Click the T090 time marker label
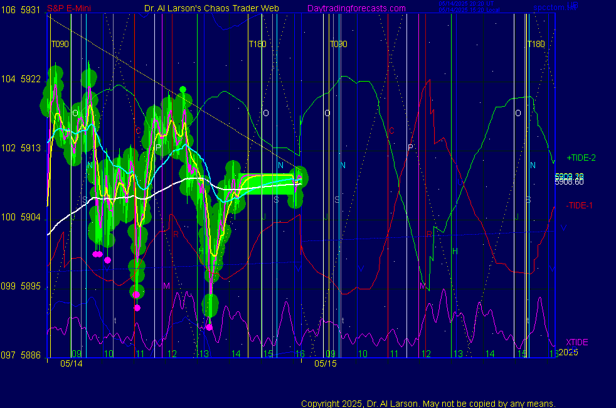 coord(60,44)
